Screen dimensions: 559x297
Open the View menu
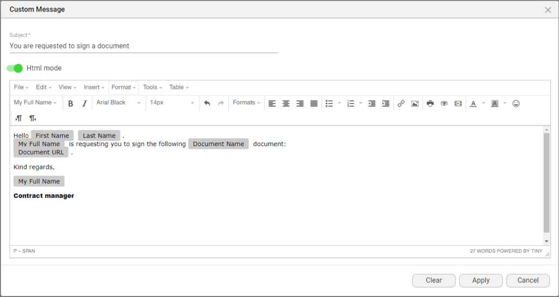tap(67, 87)
